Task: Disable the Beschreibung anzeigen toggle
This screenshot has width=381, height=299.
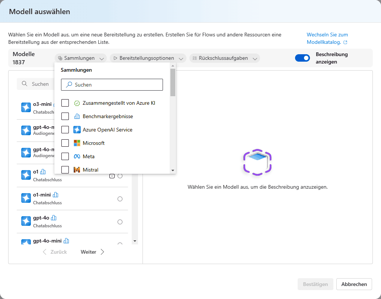Action: tap(302, 58)
